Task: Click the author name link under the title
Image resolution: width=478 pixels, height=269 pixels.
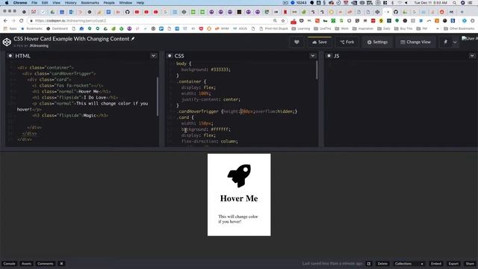Action: click(39, 46)
